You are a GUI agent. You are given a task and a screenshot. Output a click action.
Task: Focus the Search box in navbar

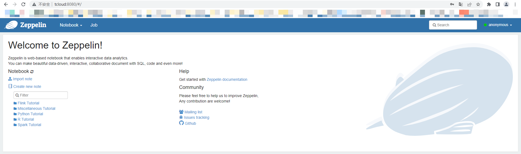coord(453,25)
